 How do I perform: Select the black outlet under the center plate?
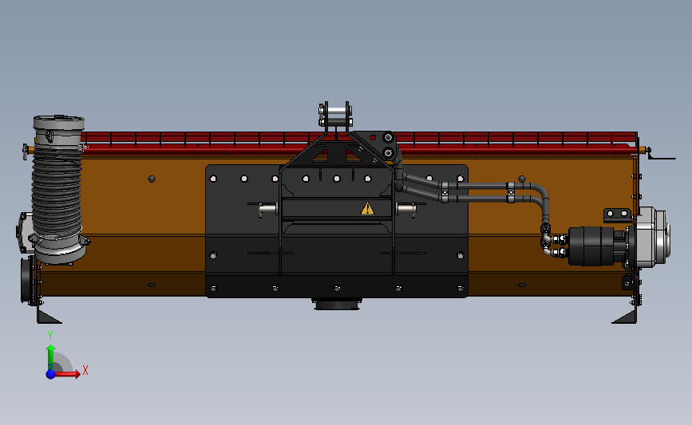(x=337, y=304)
